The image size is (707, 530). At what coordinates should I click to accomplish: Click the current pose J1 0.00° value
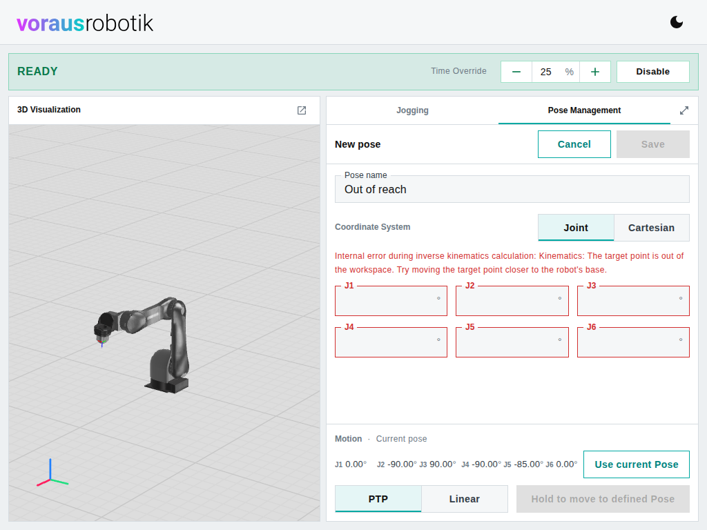point(350,464)
